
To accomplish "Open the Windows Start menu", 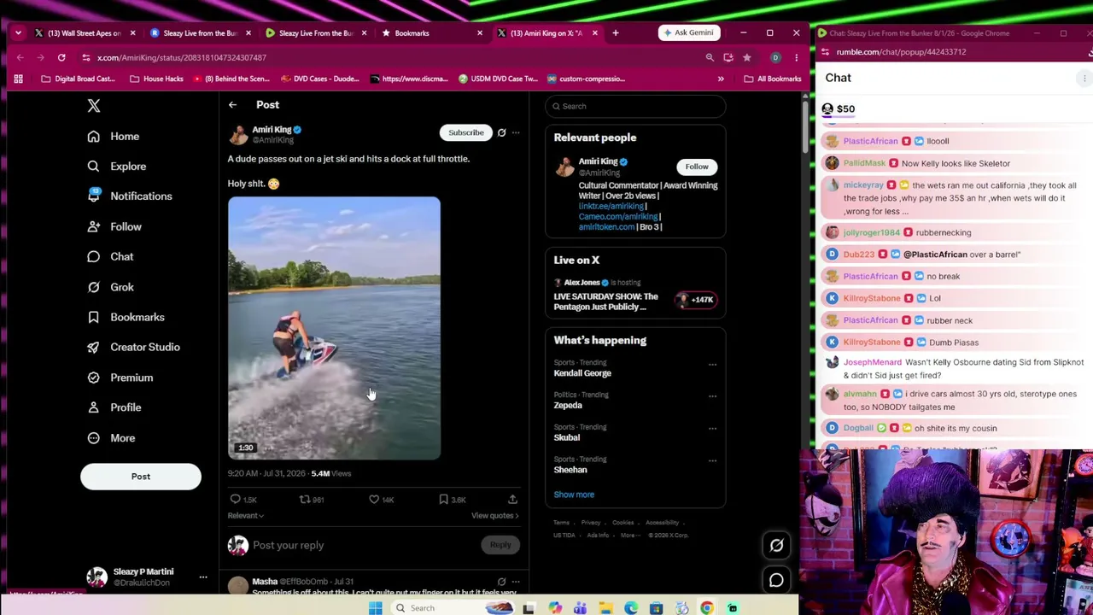I will [375, 608].
